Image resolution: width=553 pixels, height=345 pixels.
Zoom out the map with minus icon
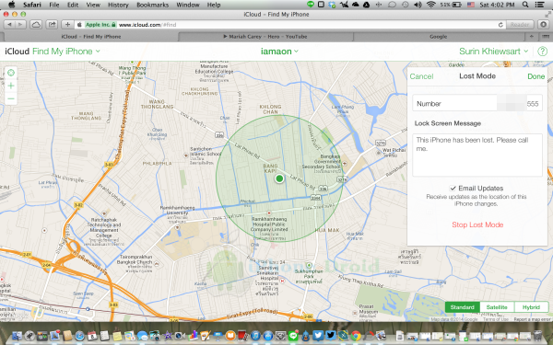(x=11, y=99)
